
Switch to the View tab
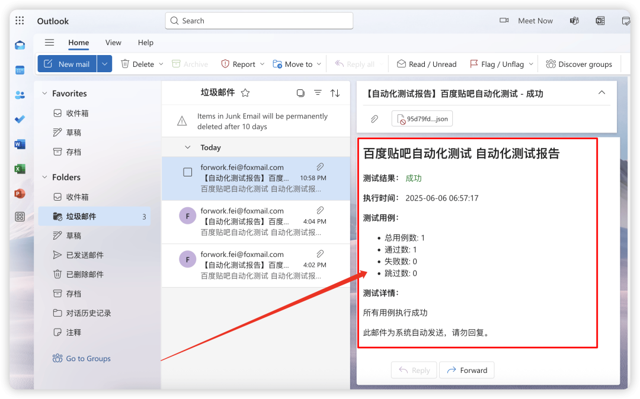point(113,43)
